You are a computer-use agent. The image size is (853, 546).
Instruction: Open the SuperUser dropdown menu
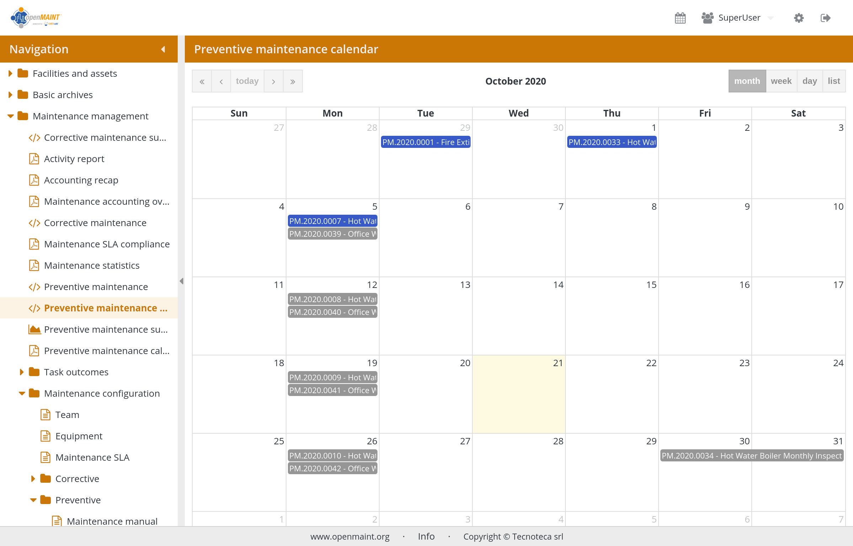coord(739,18)
